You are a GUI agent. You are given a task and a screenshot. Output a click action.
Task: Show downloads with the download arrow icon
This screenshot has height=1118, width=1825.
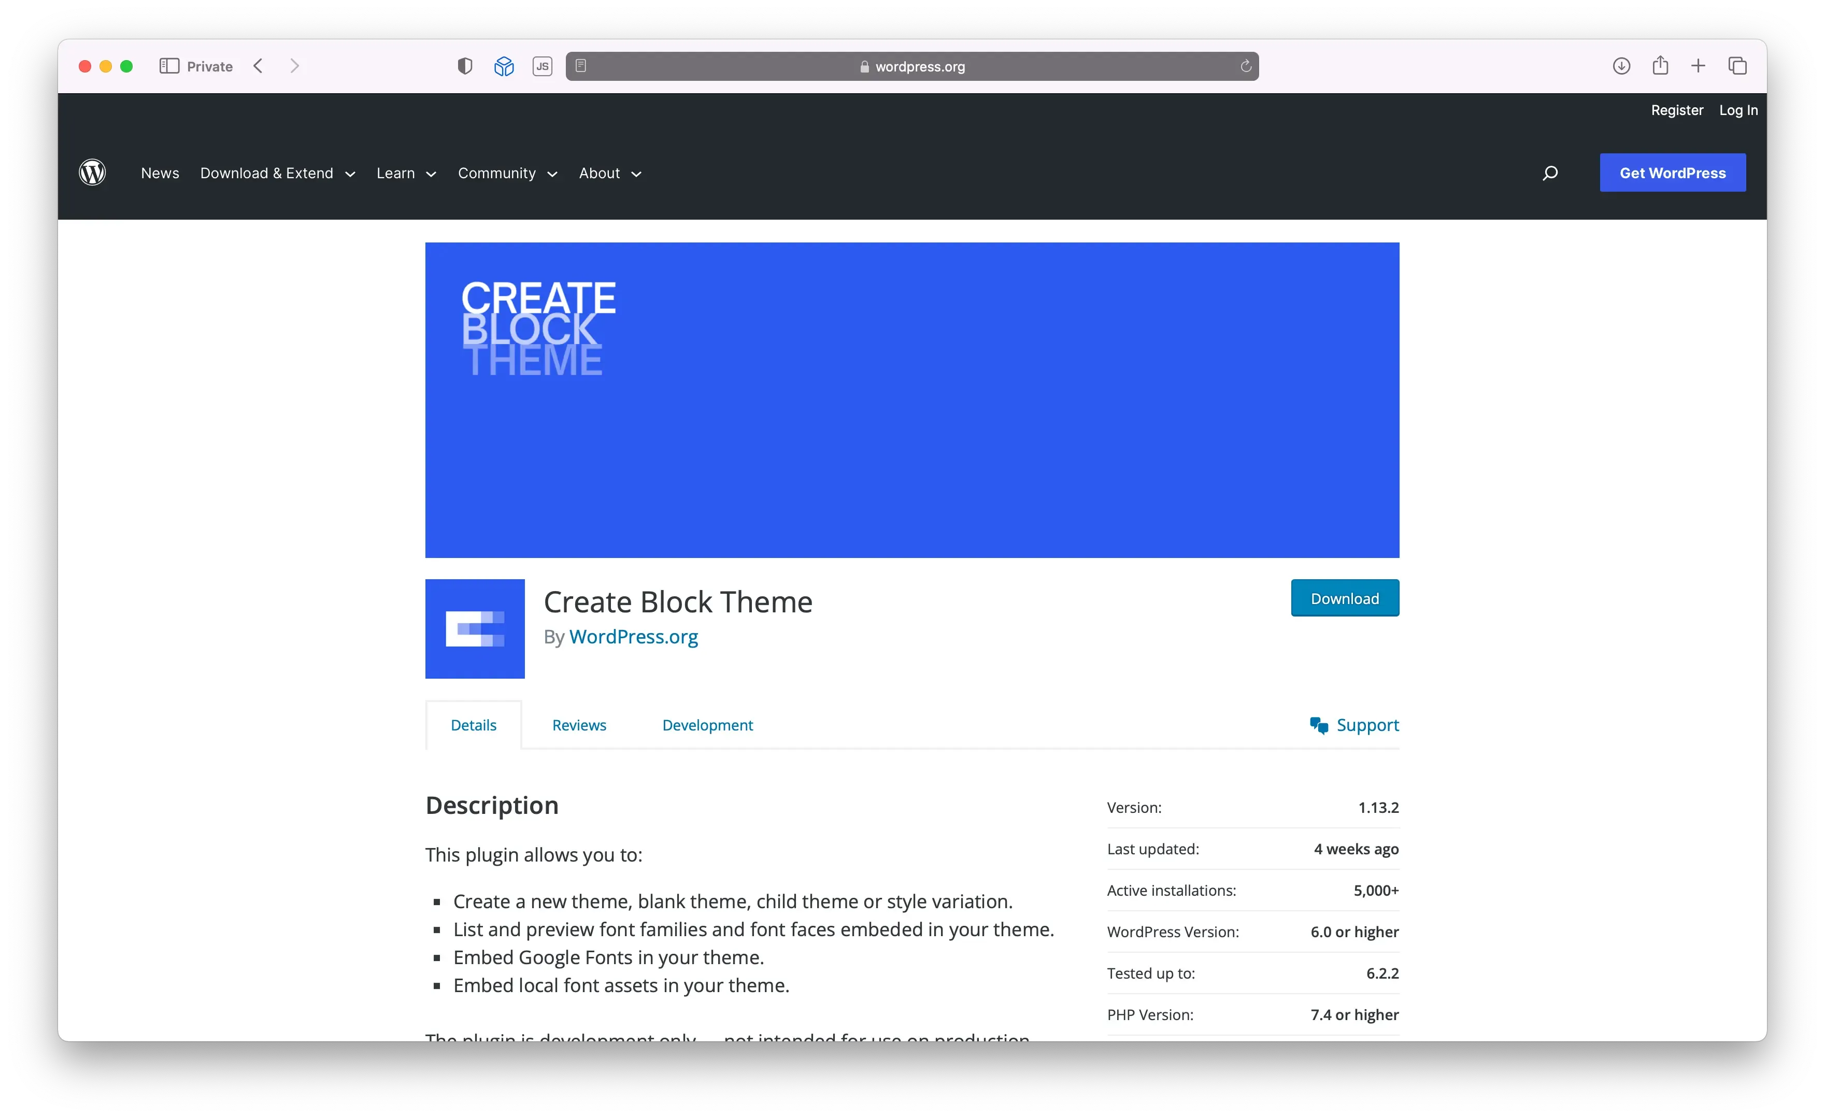coord(1621,66)
